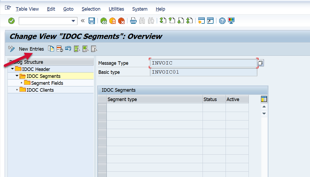
Task: Click the Undo Change icon
Action: coord(68,49)
